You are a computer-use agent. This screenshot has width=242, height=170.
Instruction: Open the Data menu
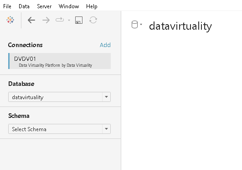(24, 6)
